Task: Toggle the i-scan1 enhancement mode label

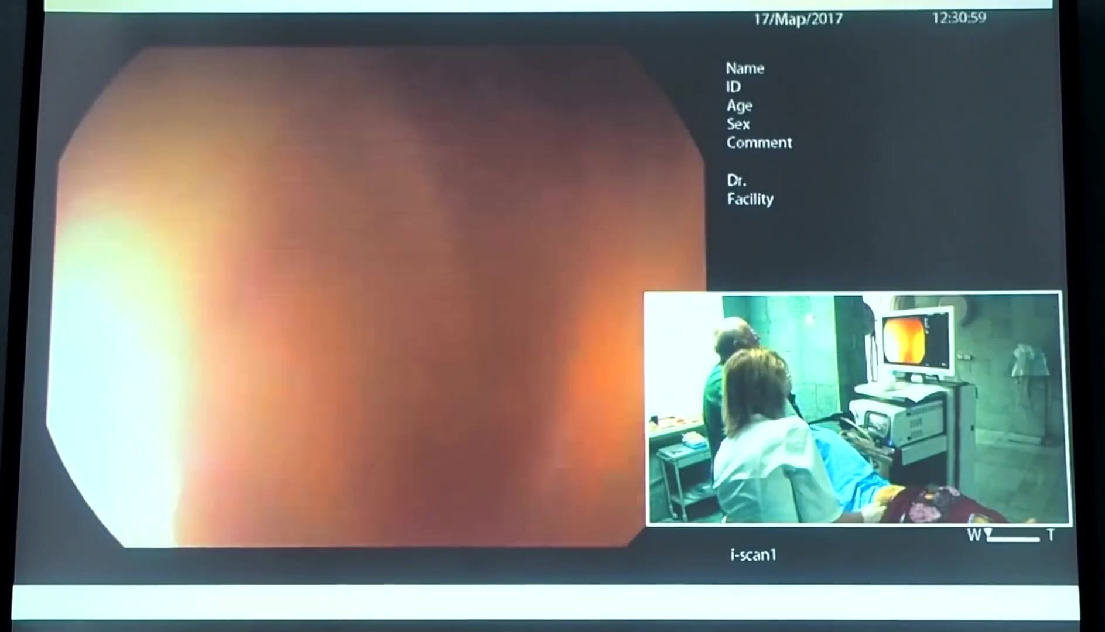Action: pyautogui.click(x=753, y=555)
